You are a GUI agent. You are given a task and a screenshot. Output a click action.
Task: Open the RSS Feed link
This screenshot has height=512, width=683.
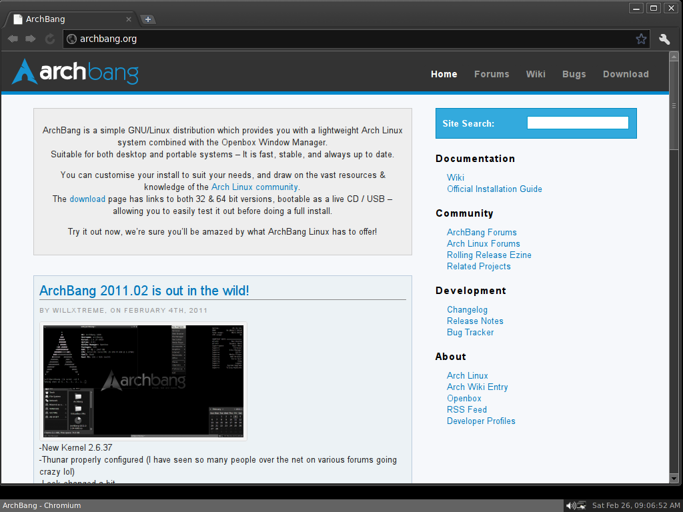[x=467, y=410]
